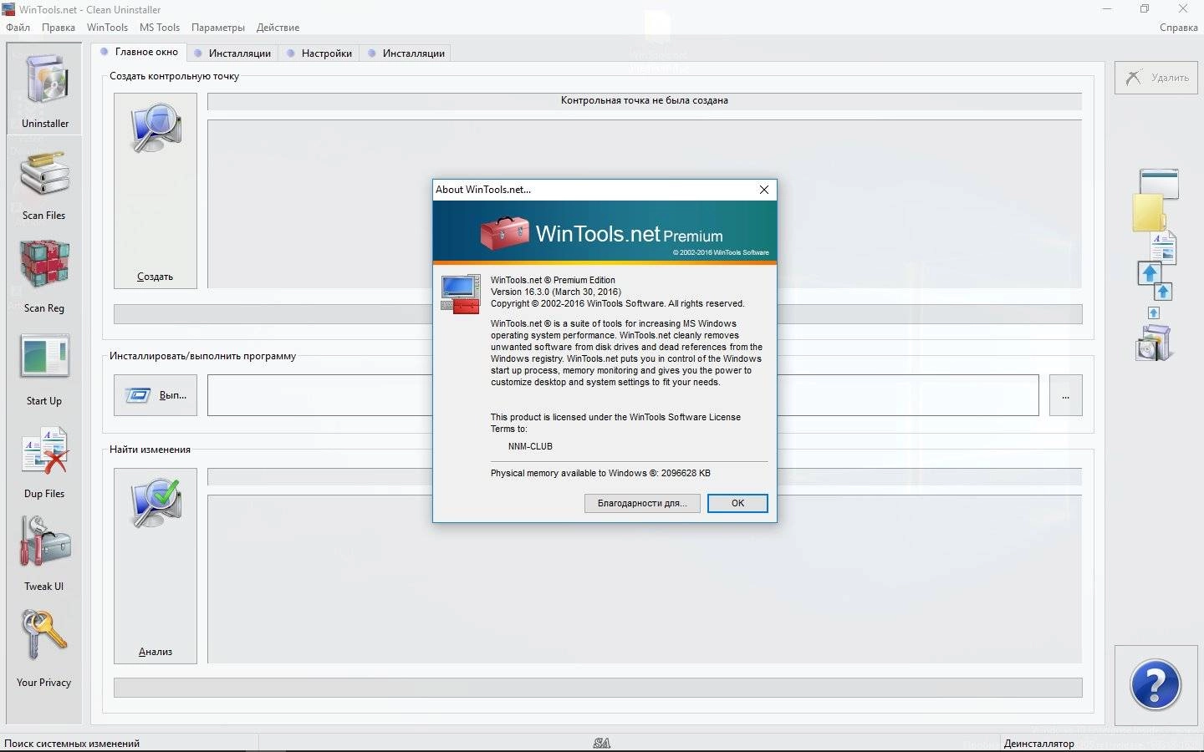Click the large blue up-arrow graphic
The width and height of the screenshot is (1204, 752).
pyautogui.click(x=1150, y=273)
